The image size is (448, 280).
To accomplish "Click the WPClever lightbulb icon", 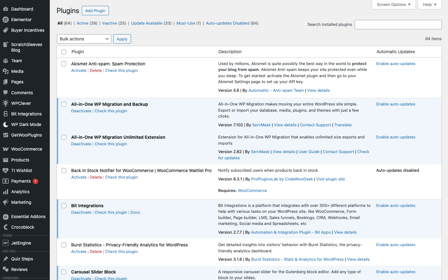I will 6,103.
